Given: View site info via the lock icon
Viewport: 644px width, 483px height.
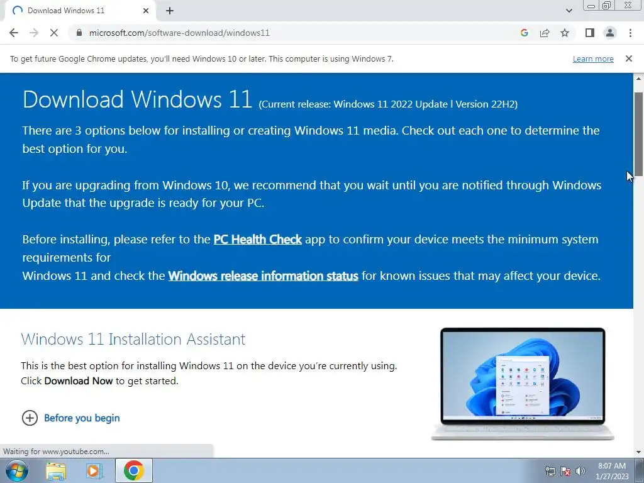Looking at the screenshot, I should [x=79, y=33].
